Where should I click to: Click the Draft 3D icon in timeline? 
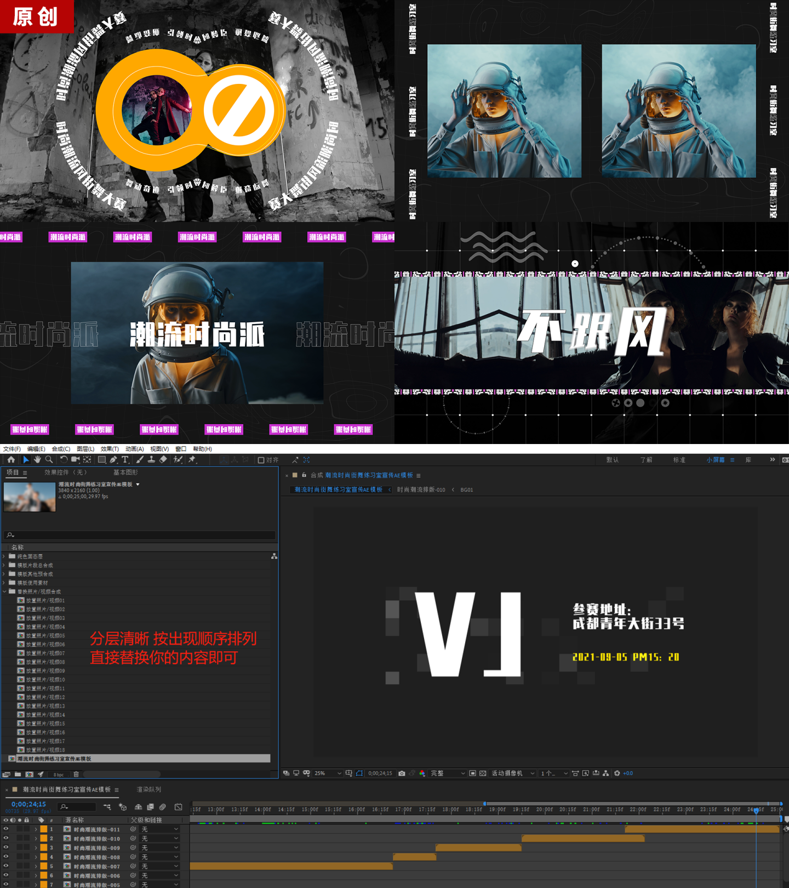pos(123,807)
